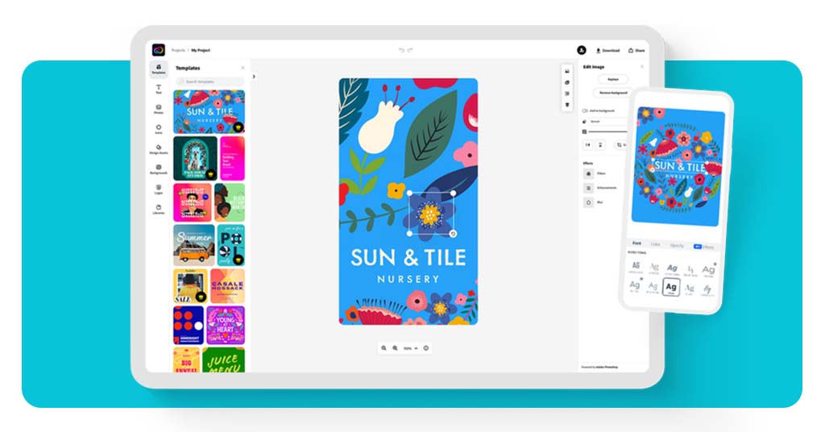Click the rotate handle on selected flower
The width and height of the screenshot is (825, 432).
454,235
